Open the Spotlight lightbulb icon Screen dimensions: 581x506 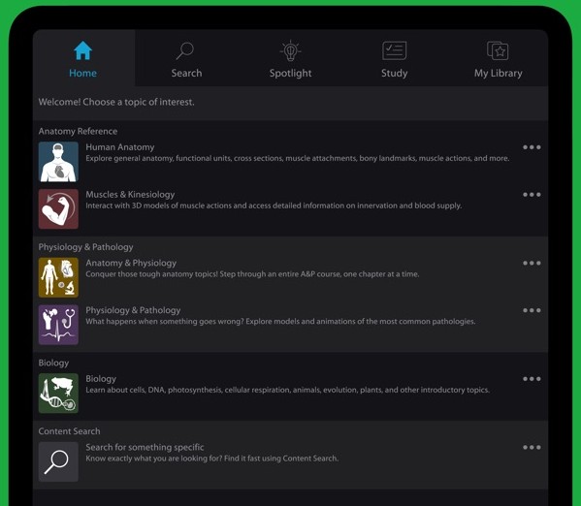(x=291, y=50)
